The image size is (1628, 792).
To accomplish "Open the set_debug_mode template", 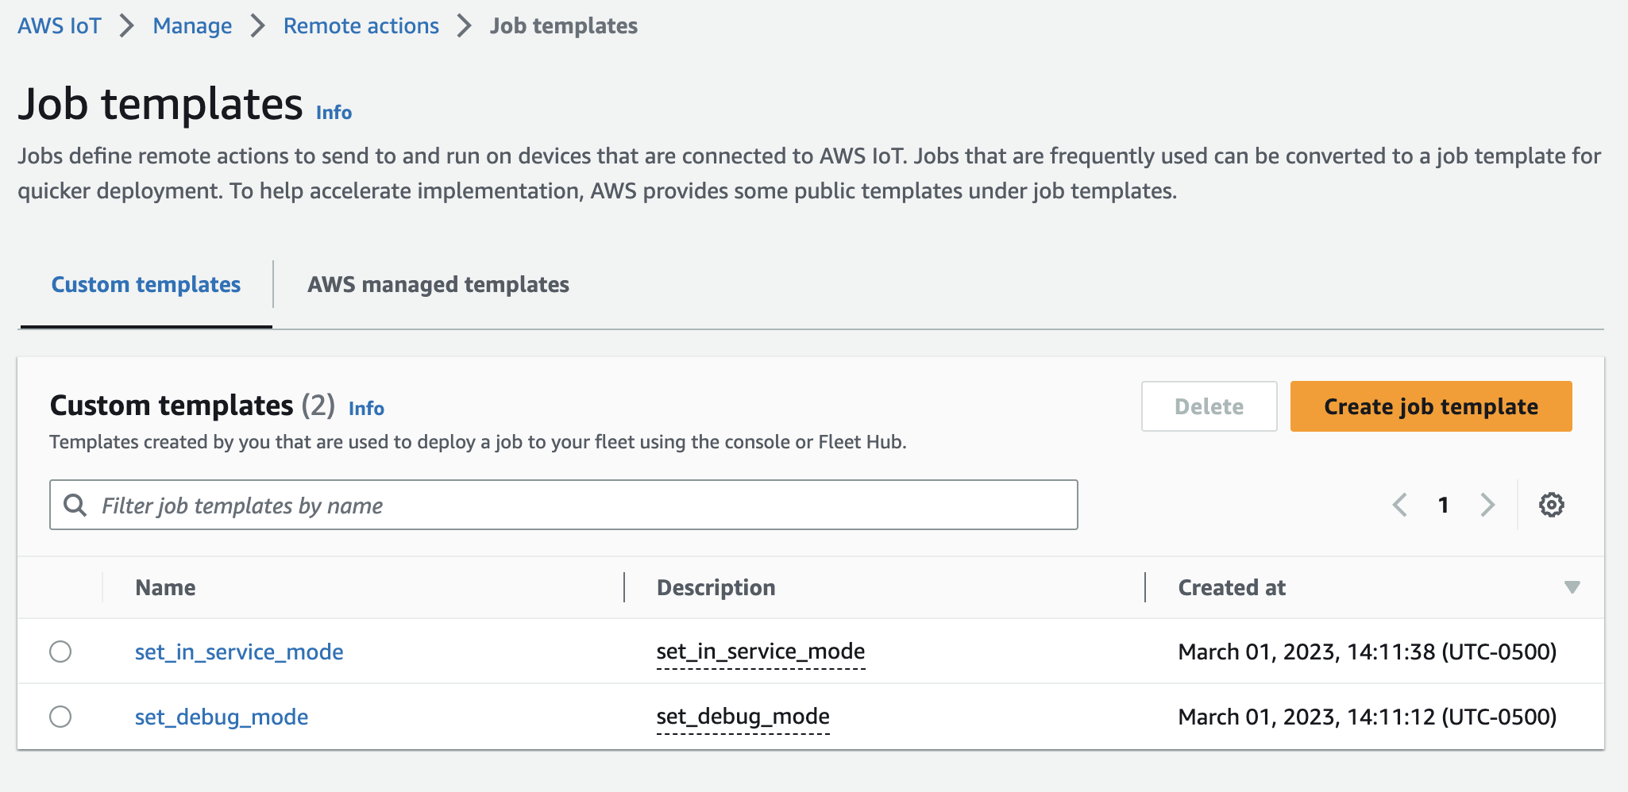I will [x=222, y=717].
